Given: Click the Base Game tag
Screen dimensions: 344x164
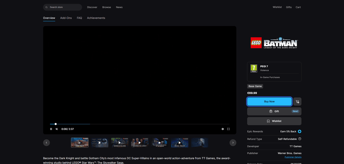Looking at the screenshot, I should coord(255,86).
